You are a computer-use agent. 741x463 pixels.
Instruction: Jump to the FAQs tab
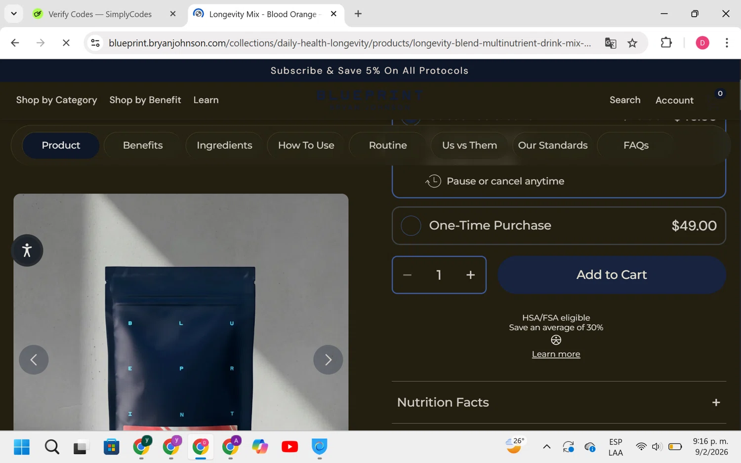point(636,145)
